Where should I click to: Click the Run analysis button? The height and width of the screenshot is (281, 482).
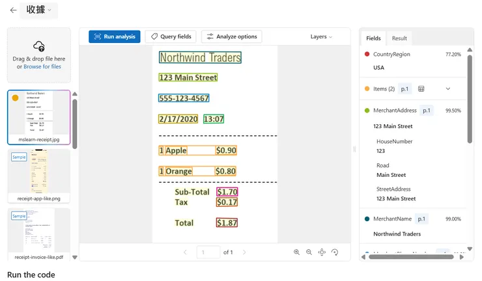(115, 36)
